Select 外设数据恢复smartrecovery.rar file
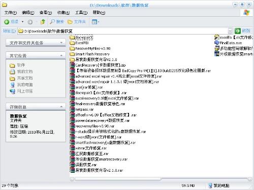The width and height of the screenshot is (254, 190). (x=99, y=159)
